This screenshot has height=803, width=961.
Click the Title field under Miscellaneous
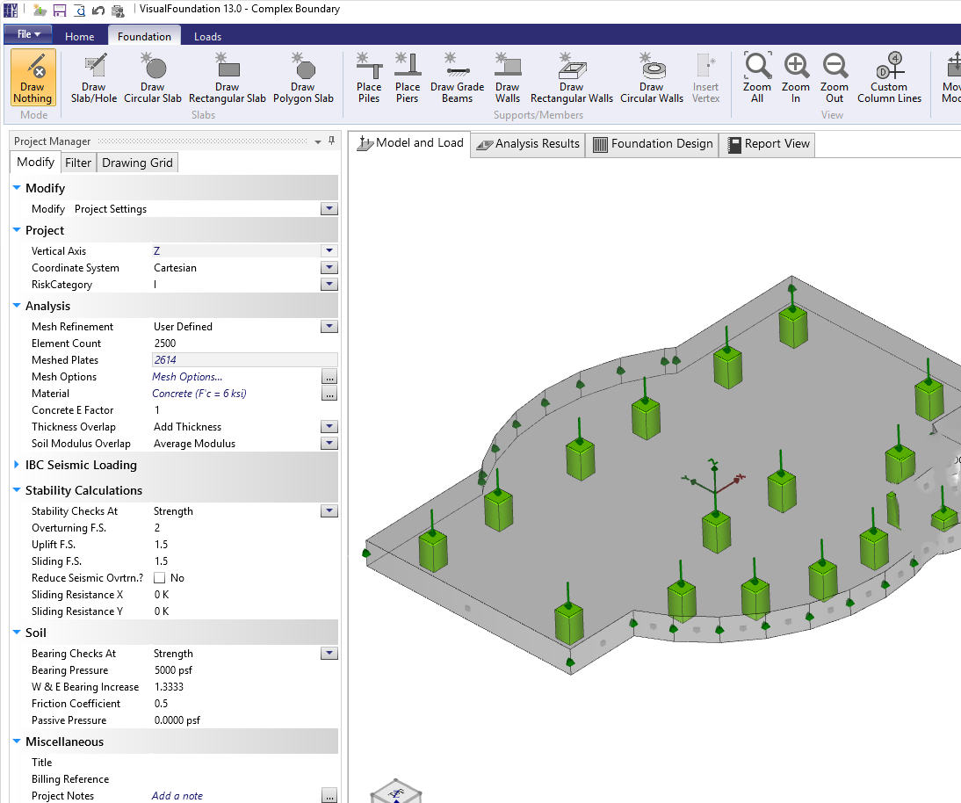click(x=244, y=763)
